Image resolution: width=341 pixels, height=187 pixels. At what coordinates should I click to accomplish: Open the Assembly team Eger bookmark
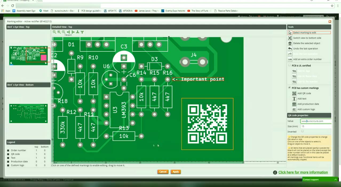pyautogui.click(x=24, y=11)
